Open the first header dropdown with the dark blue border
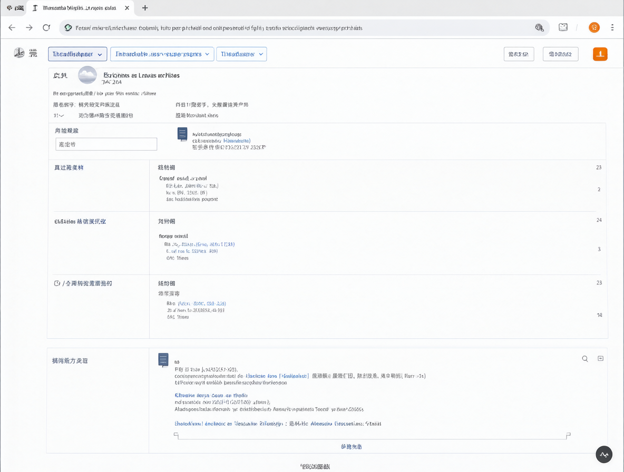624x472 pixels. (x=77, y=54)
